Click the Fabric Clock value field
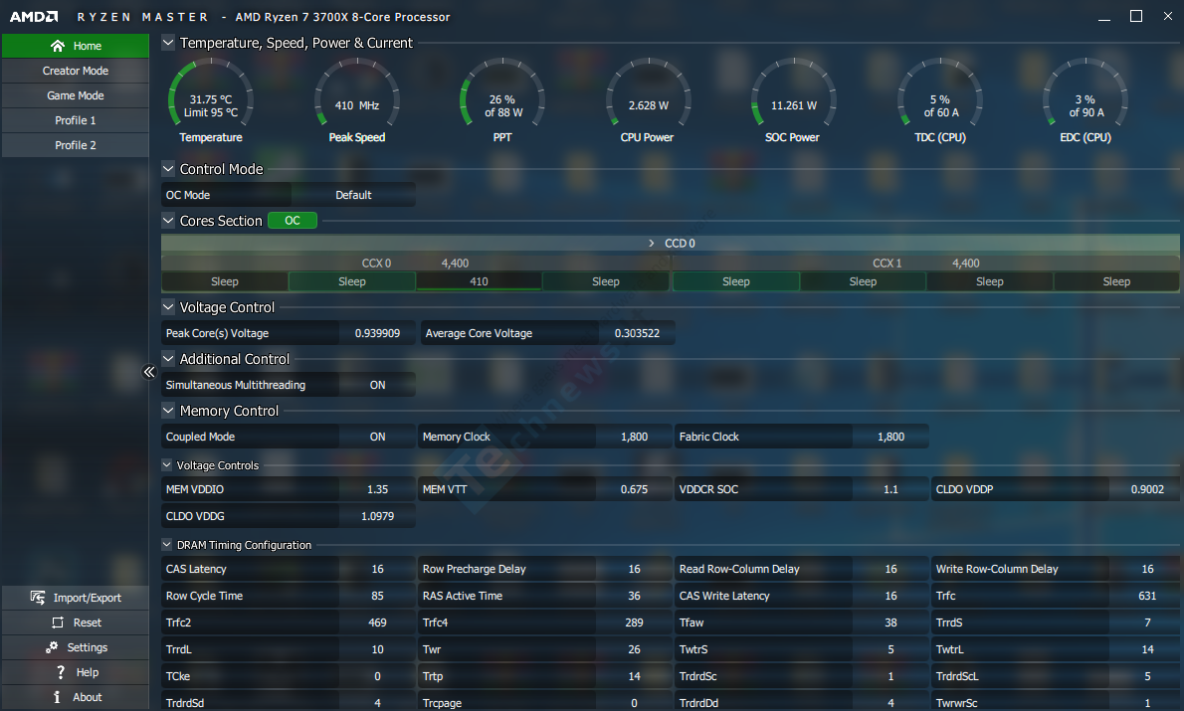Viewport: 1184px width, 711px height. click(891, 437)
